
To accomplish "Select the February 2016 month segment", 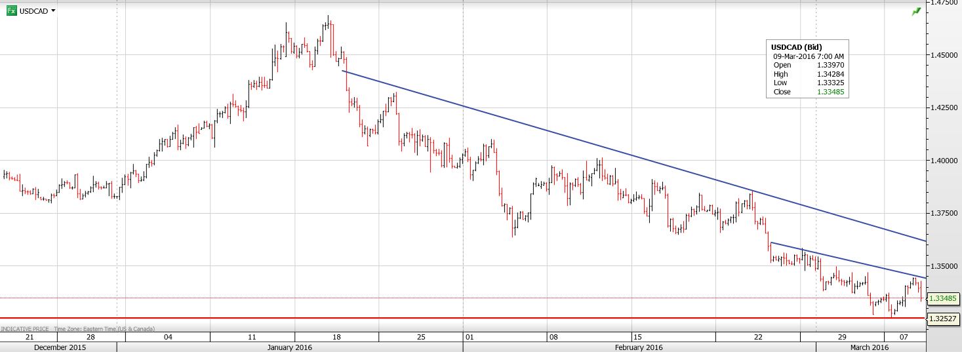I will click(639, 347).
